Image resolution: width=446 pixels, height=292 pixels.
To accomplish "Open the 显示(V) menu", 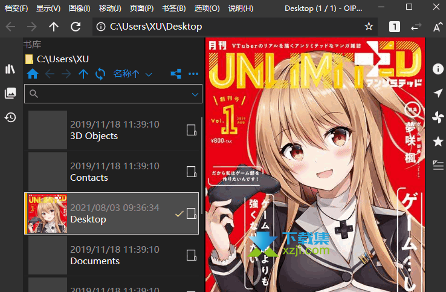I will click(48, 8).
